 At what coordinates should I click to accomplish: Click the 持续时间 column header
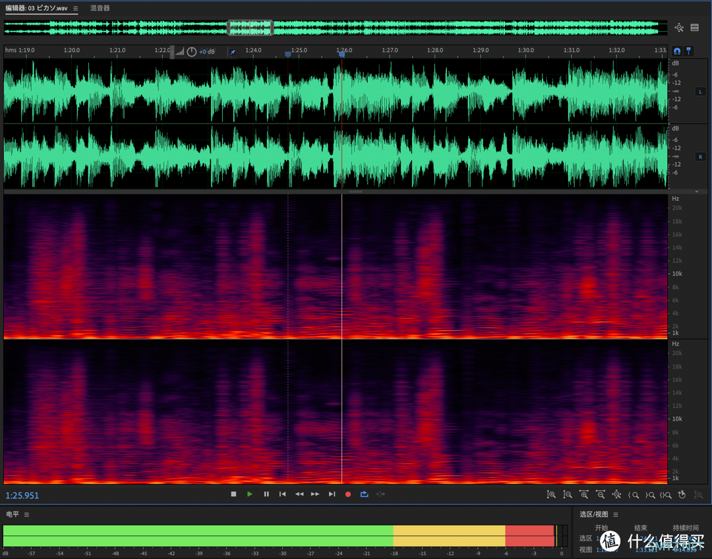(686, 527)
